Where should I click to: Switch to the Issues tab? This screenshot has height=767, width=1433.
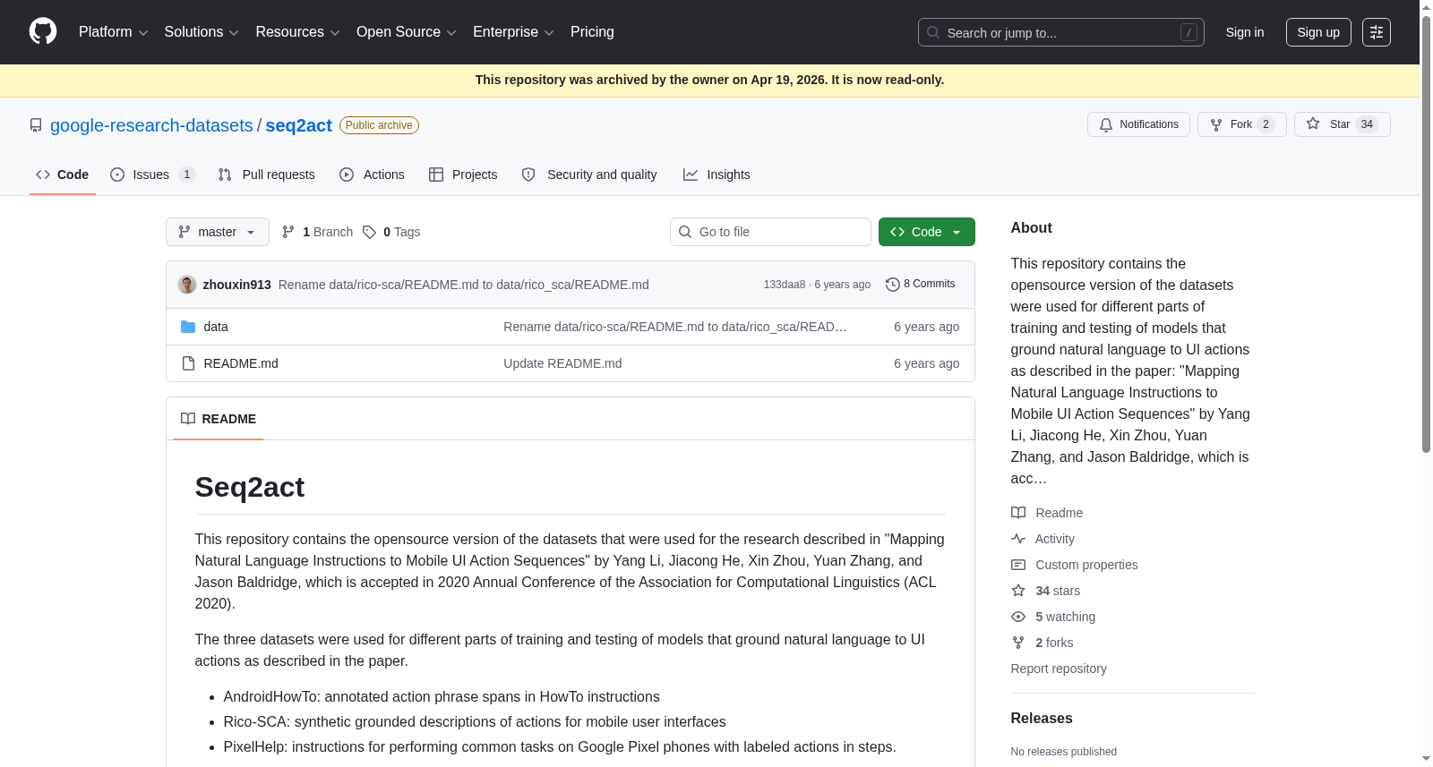pyautogui.click(x=152, y=175)
